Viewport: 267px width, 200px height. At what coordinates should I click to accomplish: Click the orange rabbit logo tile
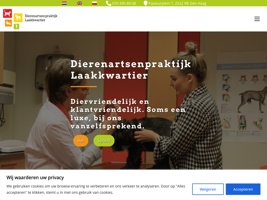point(8,23)
